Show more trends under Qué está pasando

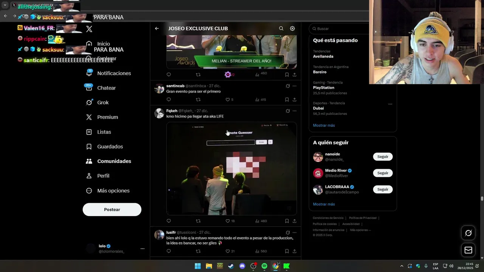tap(324, 125)
